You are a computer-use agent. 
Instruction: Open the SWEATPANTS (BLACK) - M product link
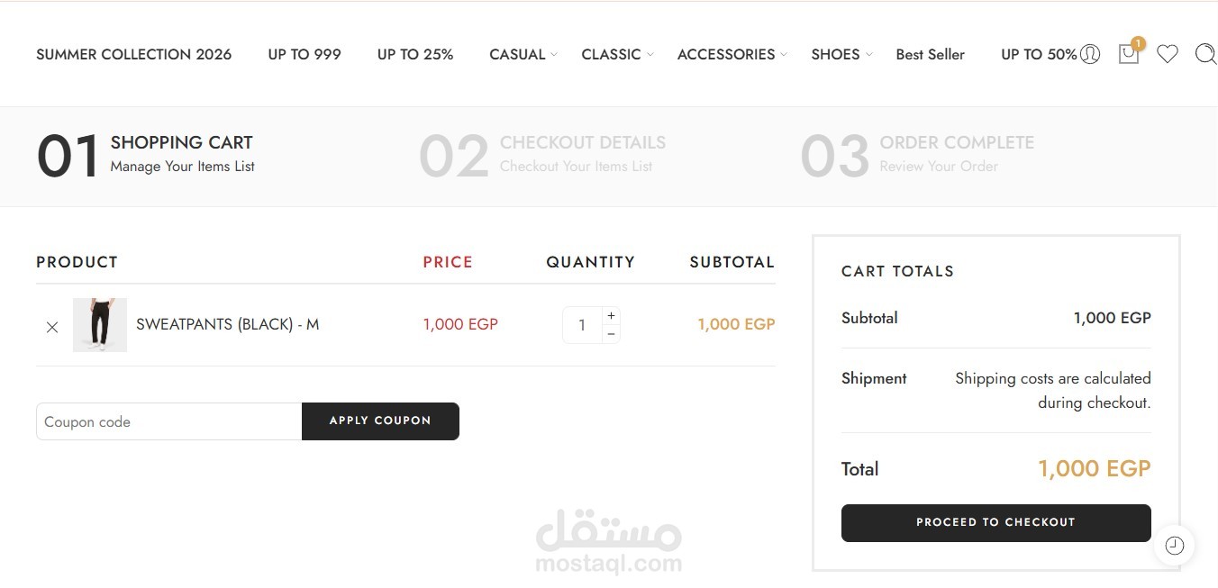(227, 324)
